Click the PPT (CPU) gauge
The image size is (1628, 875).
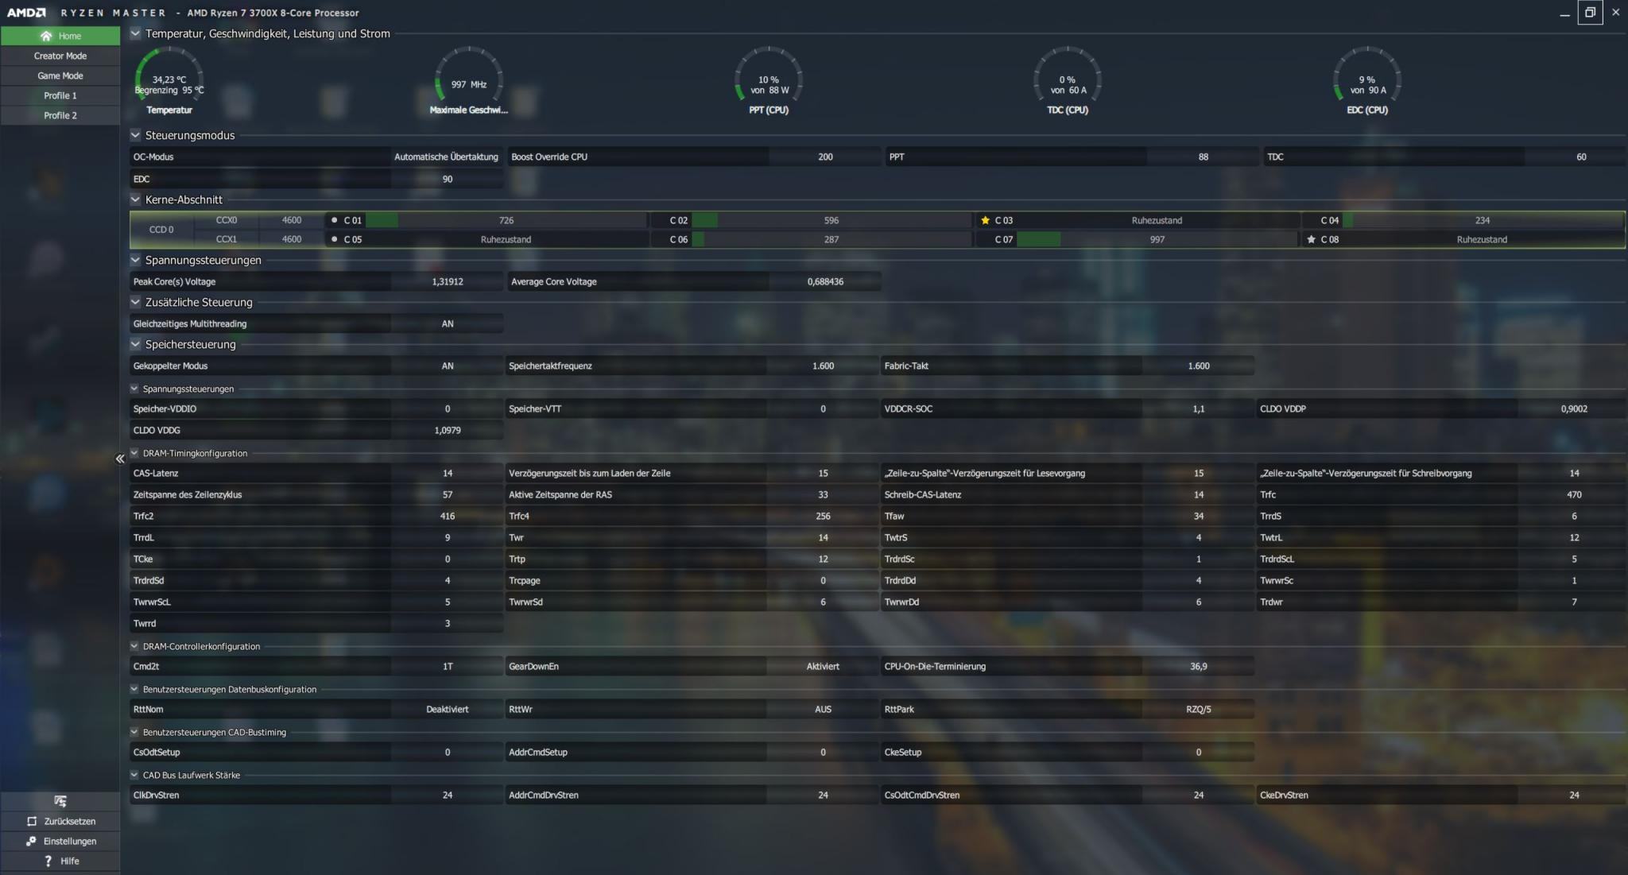[x=768, y=79]
